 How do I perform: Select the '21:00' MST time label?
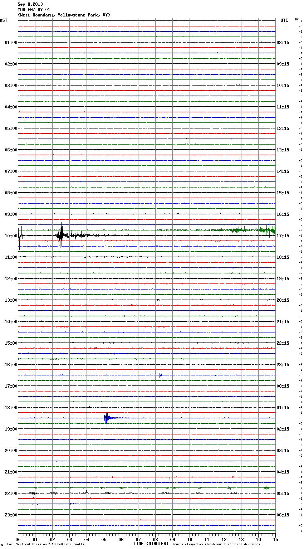tap(11, 472)
